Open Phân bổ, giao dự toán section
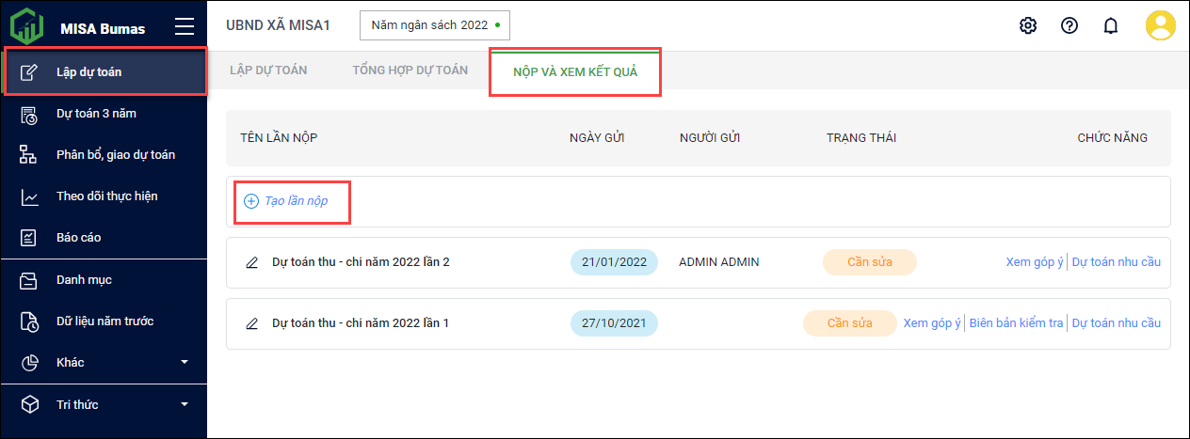 click(x=115, y=155)
